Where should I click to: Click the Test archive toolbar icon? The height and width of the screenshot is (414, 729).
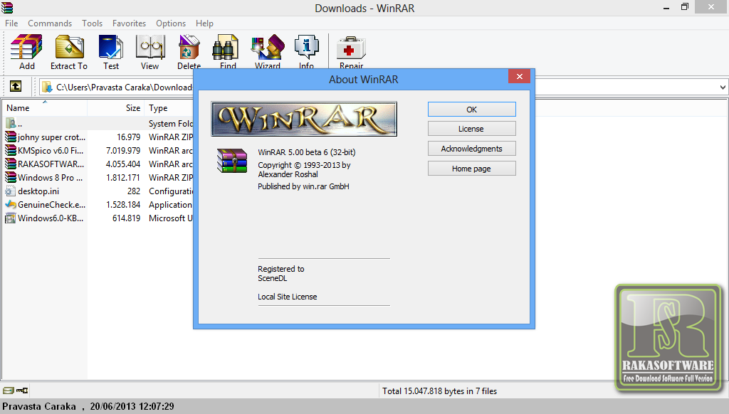[x=110, y=47]
